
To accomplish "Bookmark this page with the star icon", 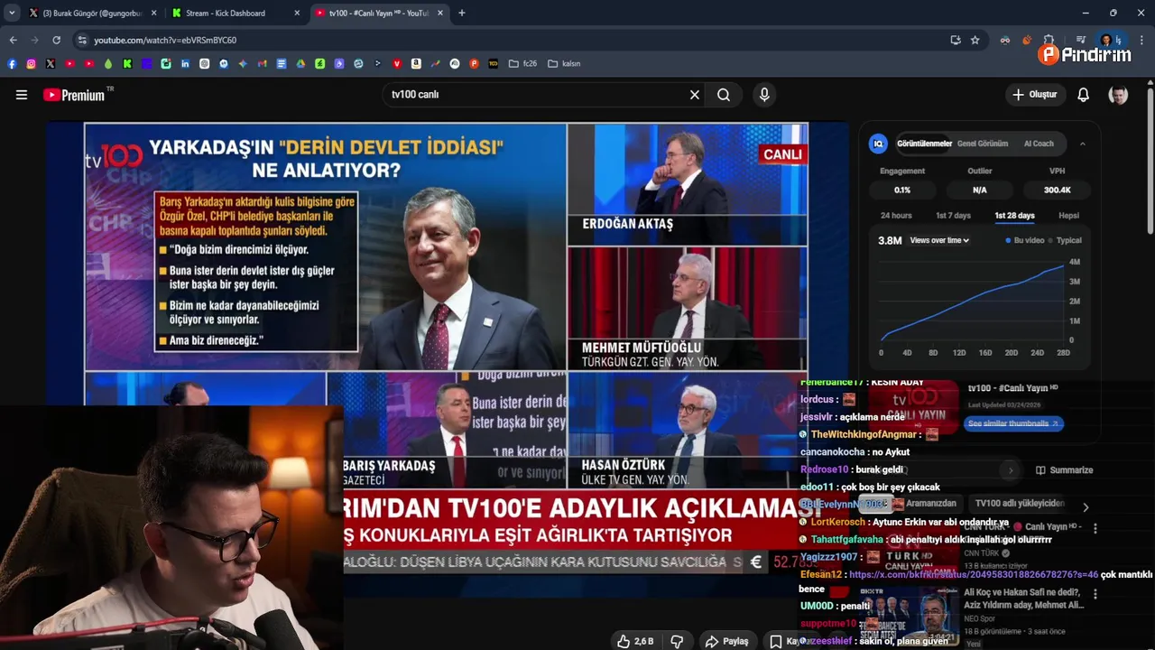I will [x=975, y=40].
